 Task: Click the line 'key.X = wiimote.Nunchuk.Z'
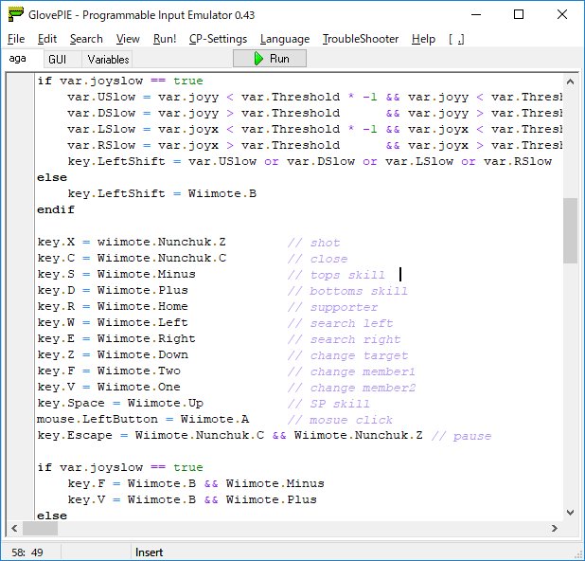132,242
